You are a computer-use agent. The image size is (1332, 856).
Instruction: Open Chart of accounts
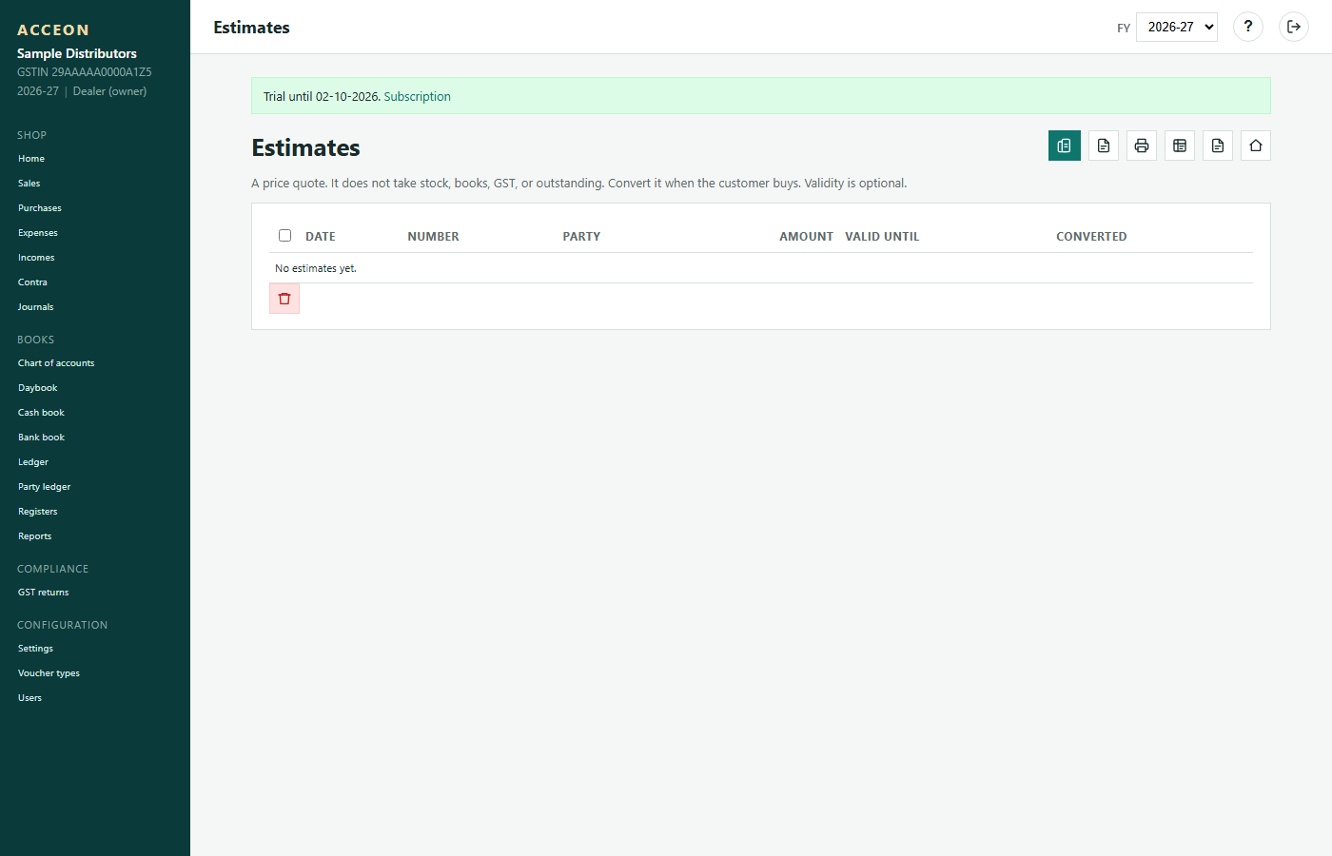tap(56, 363)
